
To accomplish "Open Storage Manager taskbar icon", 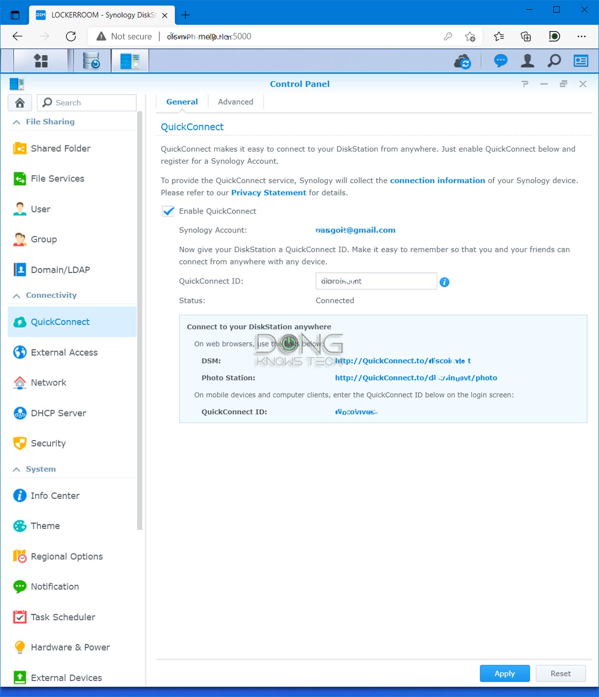I will point(92,61).
